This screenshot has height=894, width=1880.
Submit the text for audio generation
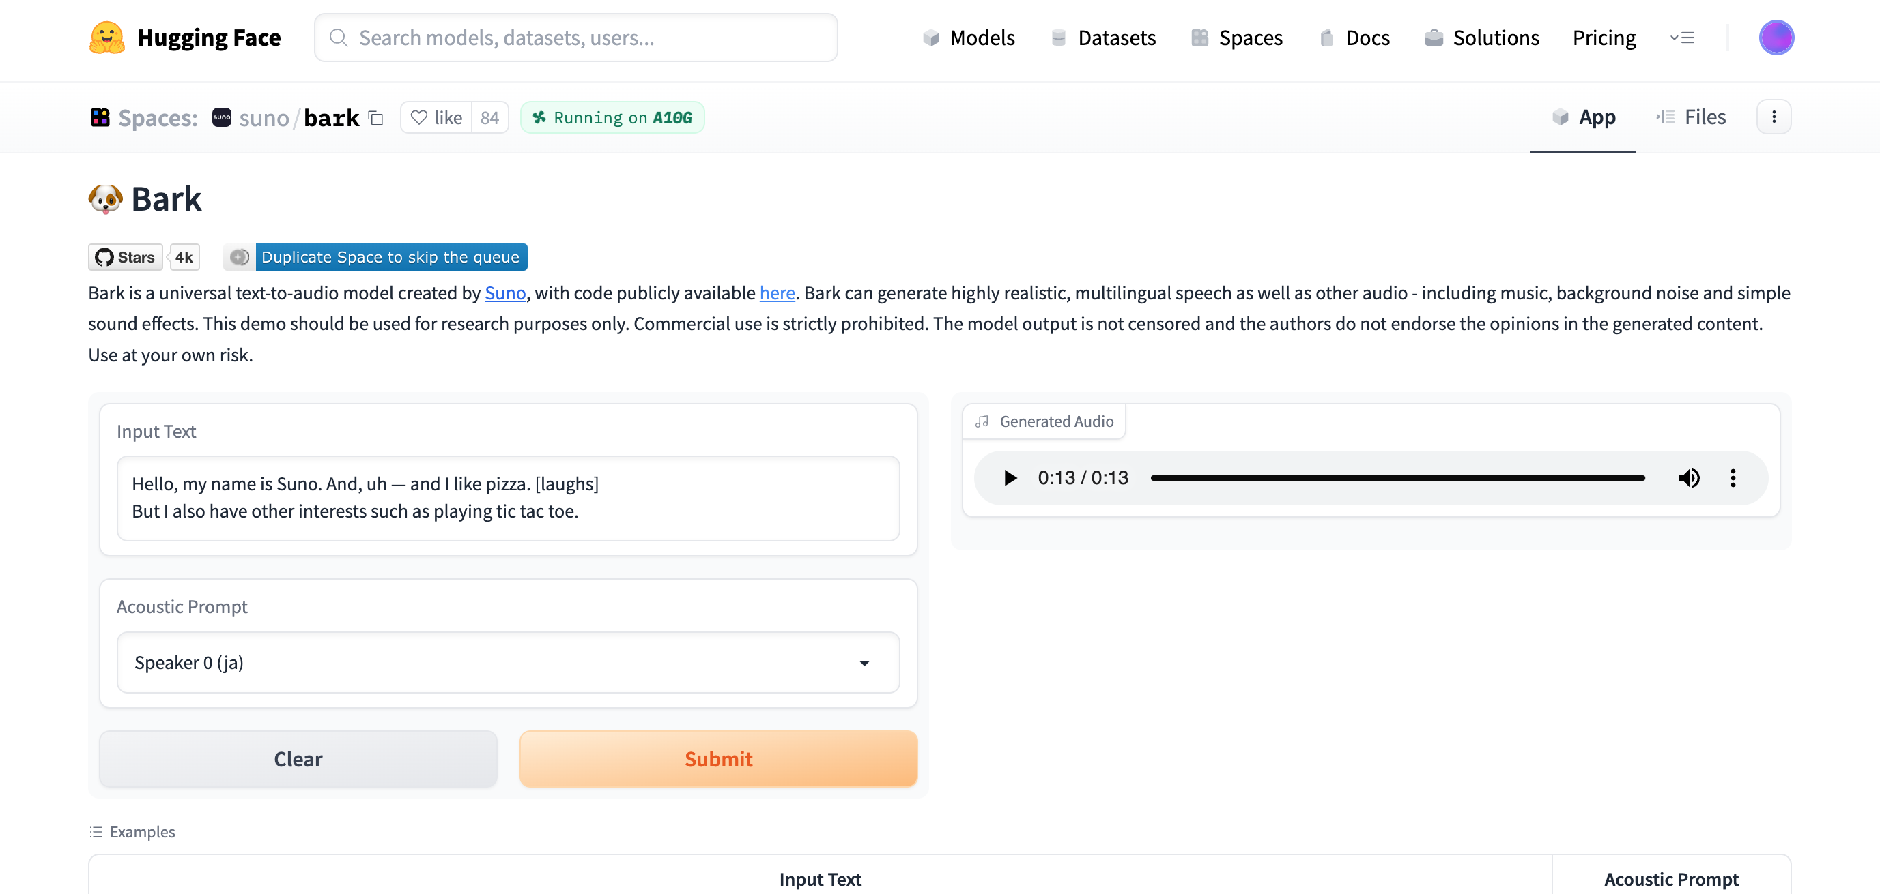[718, 758]
